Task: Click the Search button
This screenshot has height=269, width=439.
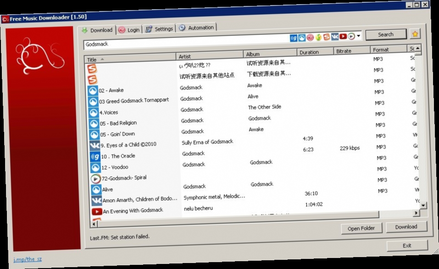Action: [386, 34]
